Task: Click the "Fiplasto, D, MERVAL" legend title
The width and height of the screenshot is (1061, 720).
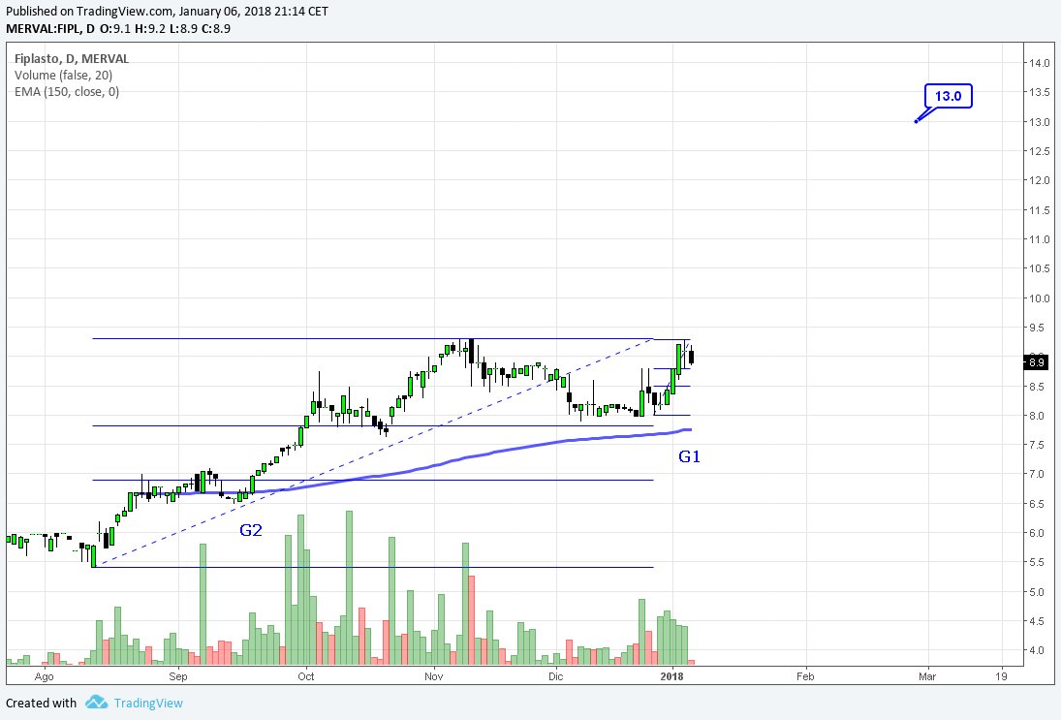Action: (x=72, y=59)
